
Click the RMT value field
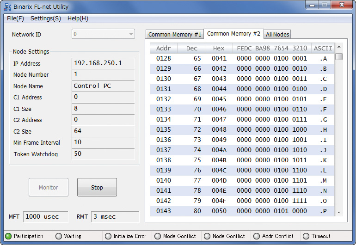pos(115,217)
